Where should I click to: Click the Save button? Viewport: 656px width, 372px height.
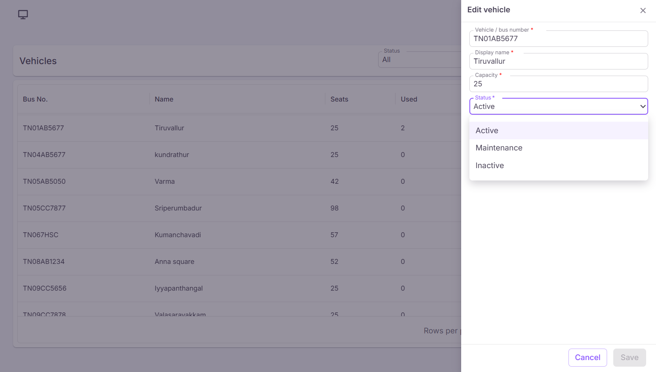(x=629, y=358)
